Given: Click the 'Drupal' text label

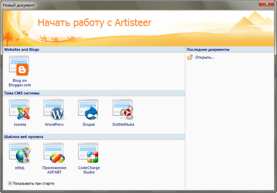Looking at the screenshot, I should [x=89, y=124].
